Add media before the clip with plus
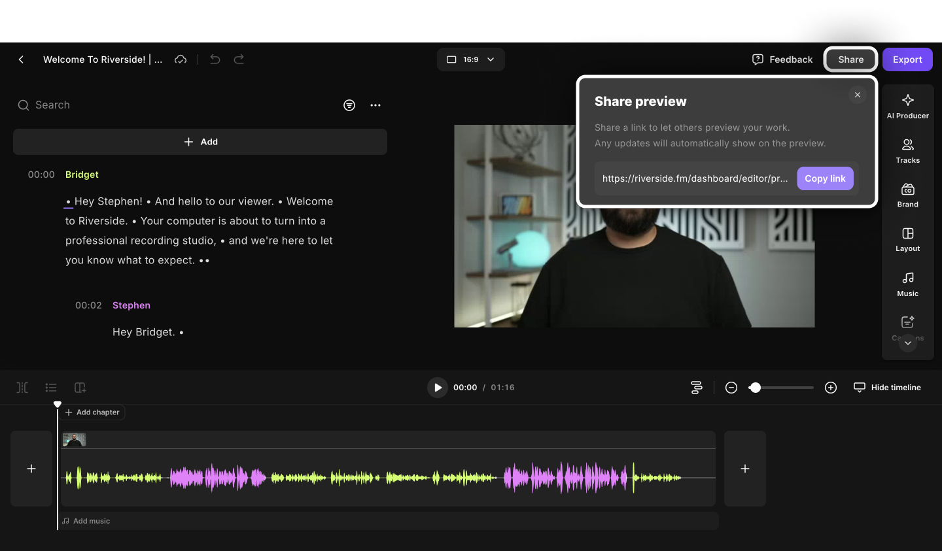The image size is (942, 551). click(31, 469)
